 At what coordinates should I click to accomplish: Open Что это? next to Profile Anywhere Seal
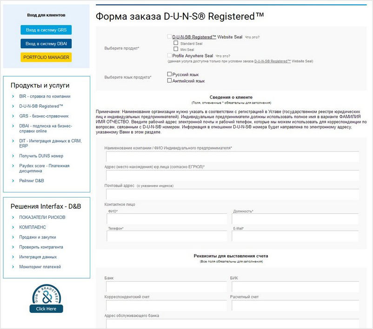pos(223,56)
